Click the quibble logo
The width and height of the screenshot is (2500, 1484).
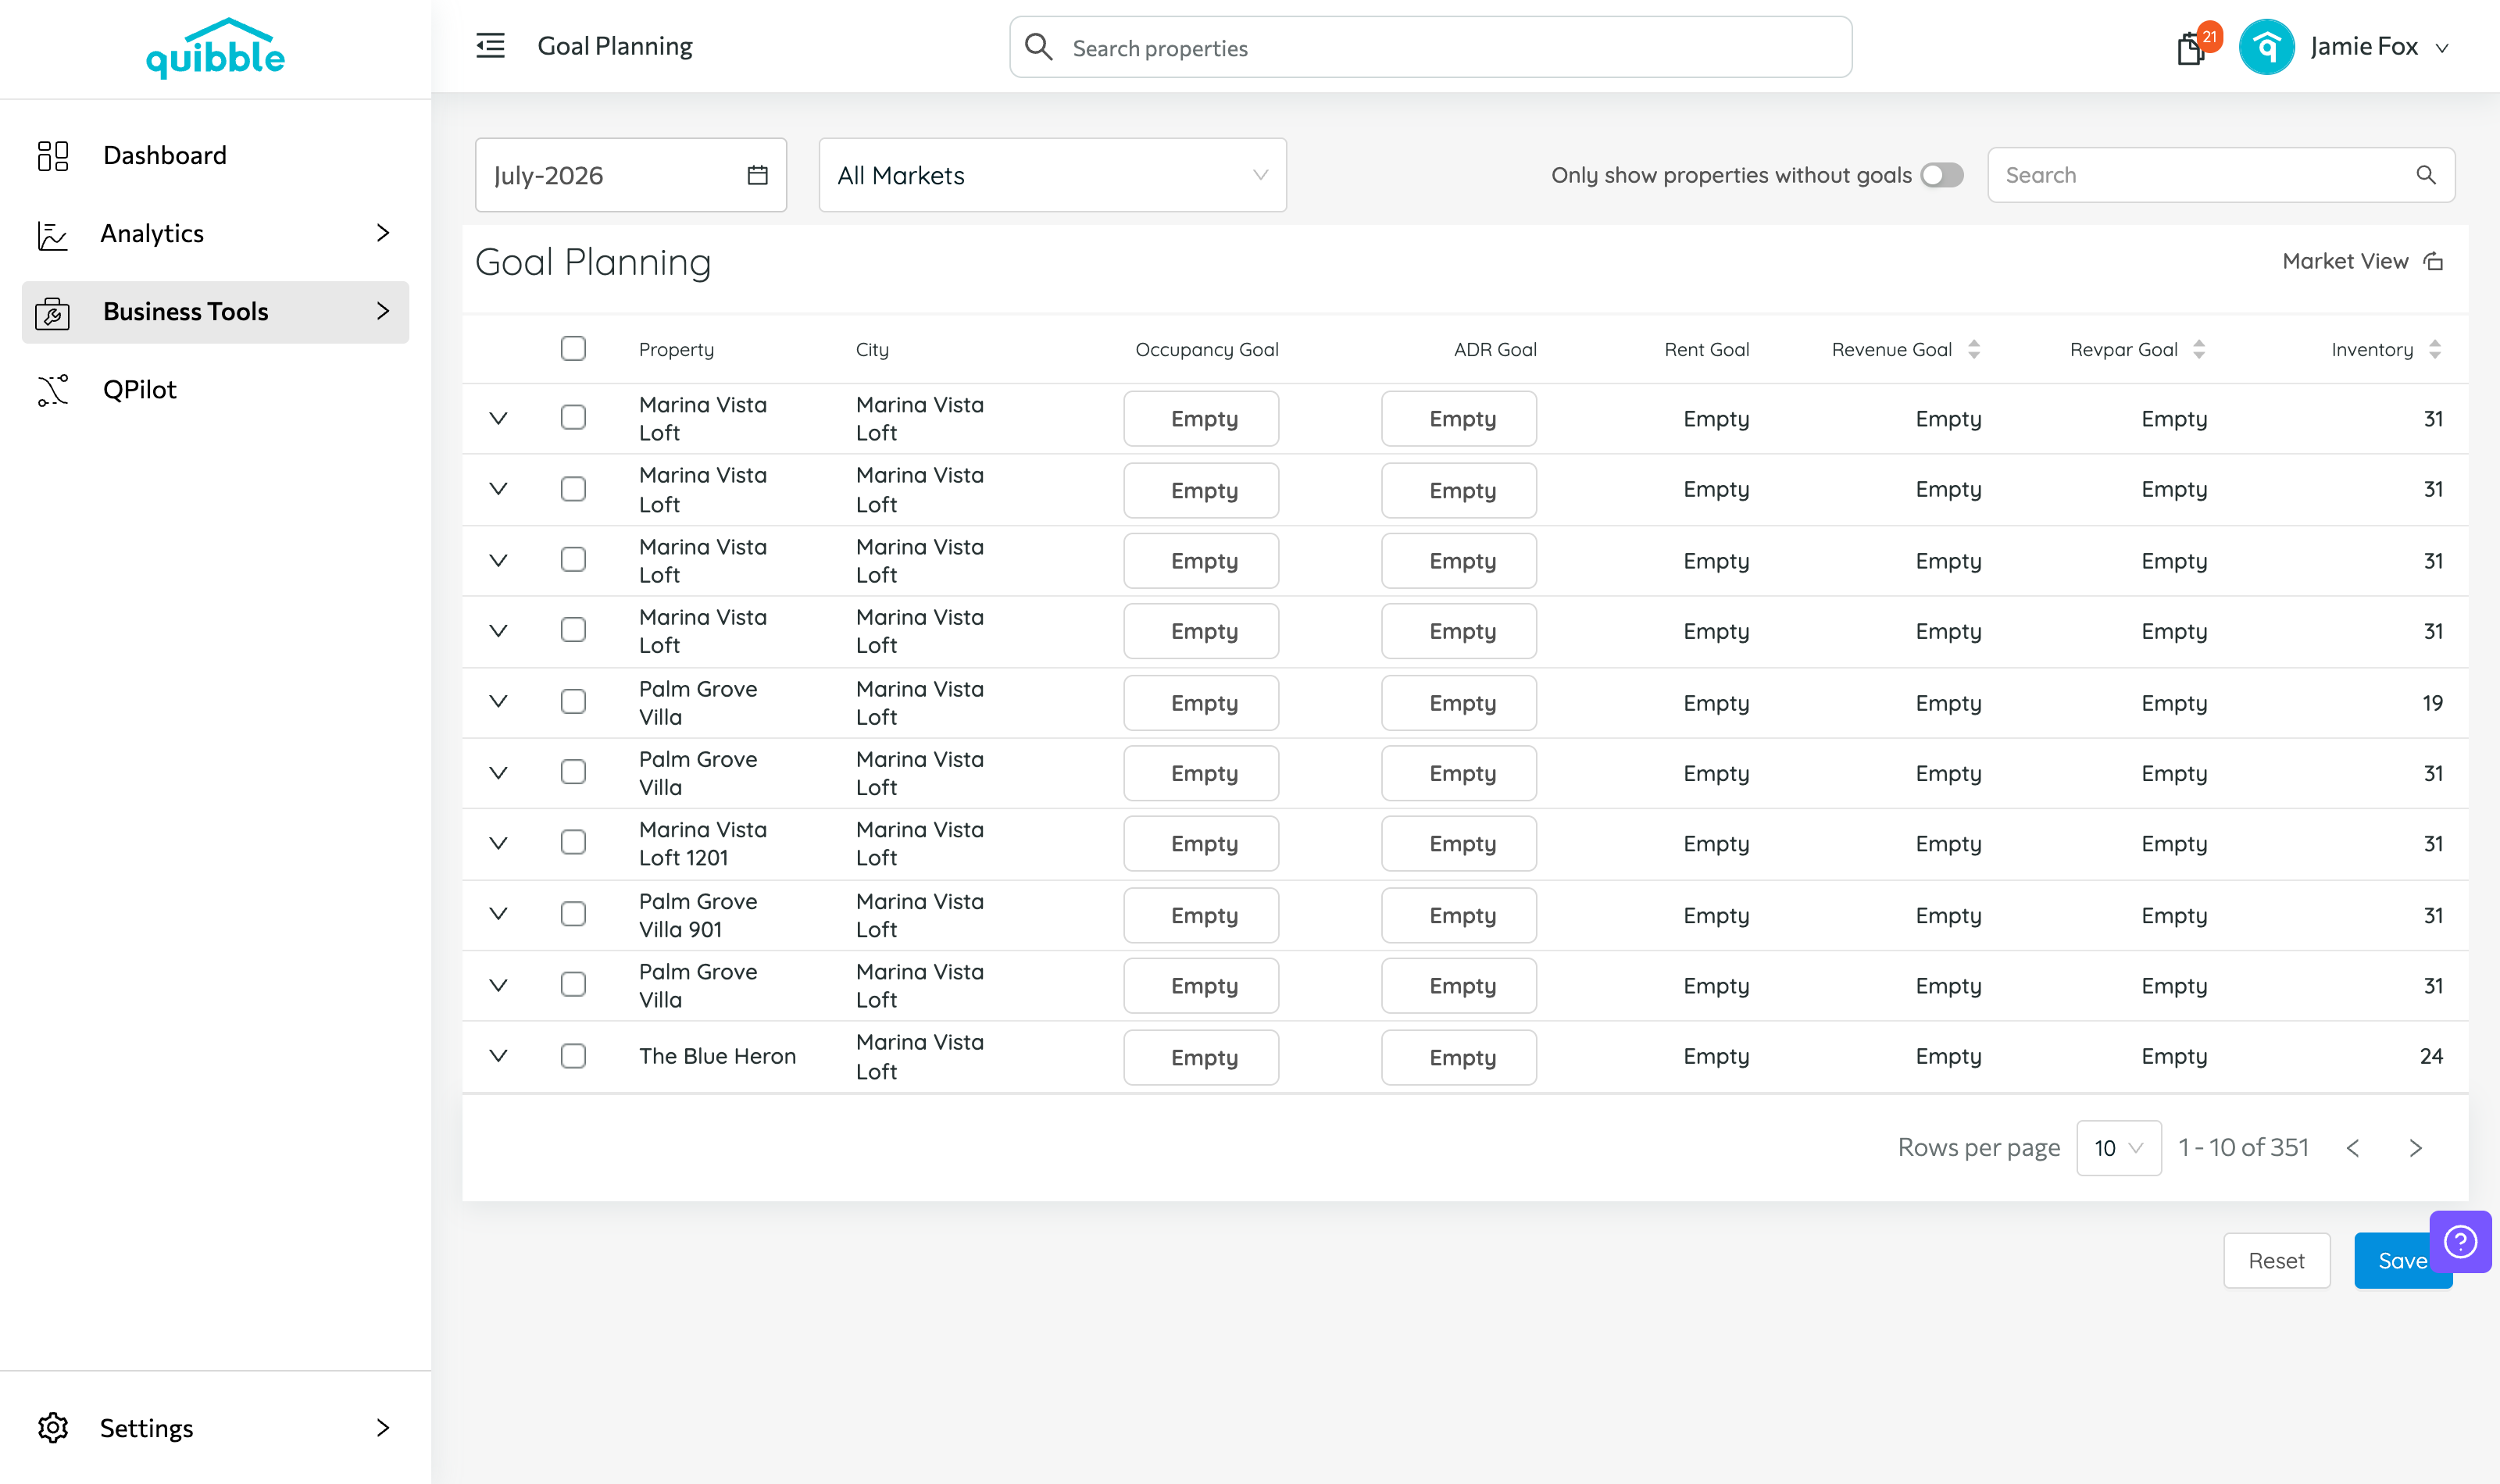(x=215, y=48)
